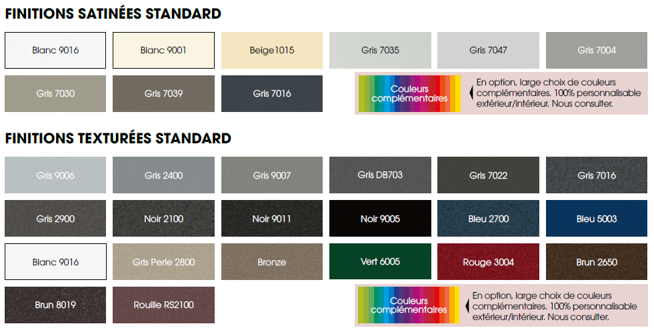654x330 pixels.
Task: Select the textured Gris 9006 swatch
Action: [x=55, y=175]
